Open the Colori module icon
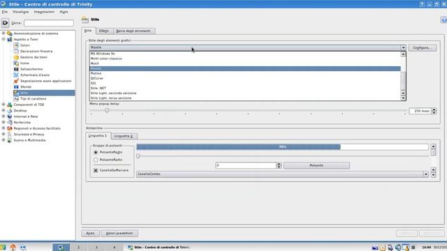This screenshot has width=447, height=251. (16, 45)
